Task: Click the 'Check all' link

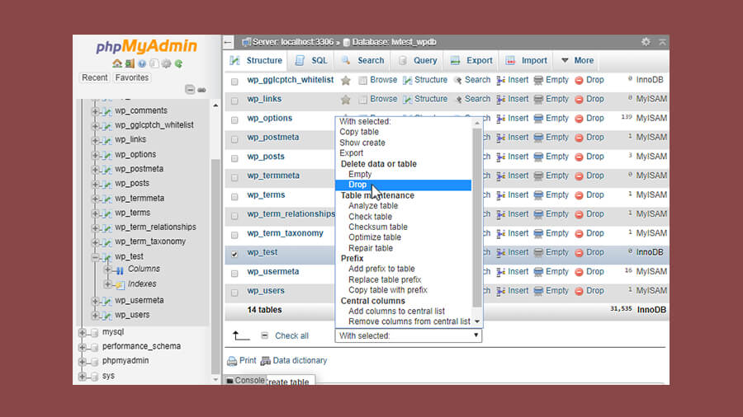Action: coord(291,335)
